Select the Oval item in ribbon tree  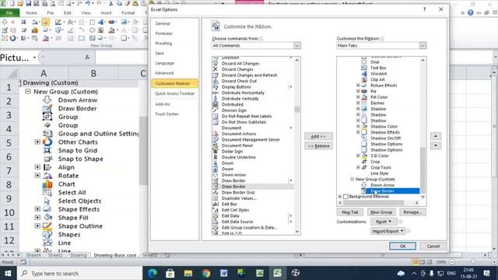pyautogui.click(x=375, y=62)
